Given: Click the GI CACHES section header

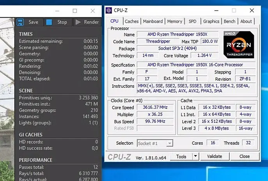Looking at the screenshot, I should [x=30, y=135].
